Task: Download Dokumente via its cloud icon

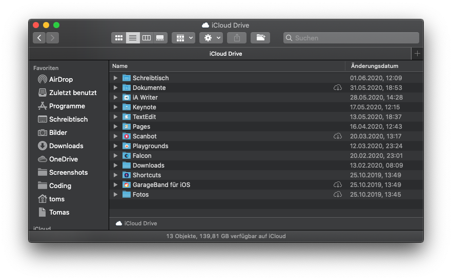Action: (338, 87)
